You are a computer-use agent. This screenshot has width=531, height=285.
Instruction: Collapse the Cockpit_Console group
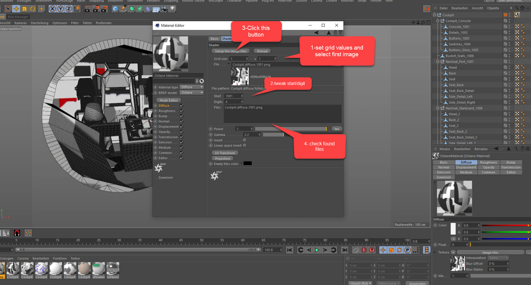(x=438, y=21)
